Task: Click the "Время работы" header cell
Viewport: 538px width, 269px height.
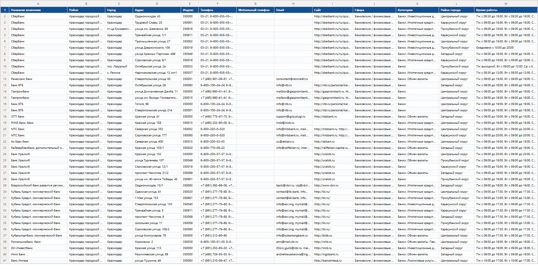Action: tap(506, 10)
